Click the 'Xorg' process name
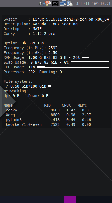Screen dimensions: 112x203 tap(10, 115)
